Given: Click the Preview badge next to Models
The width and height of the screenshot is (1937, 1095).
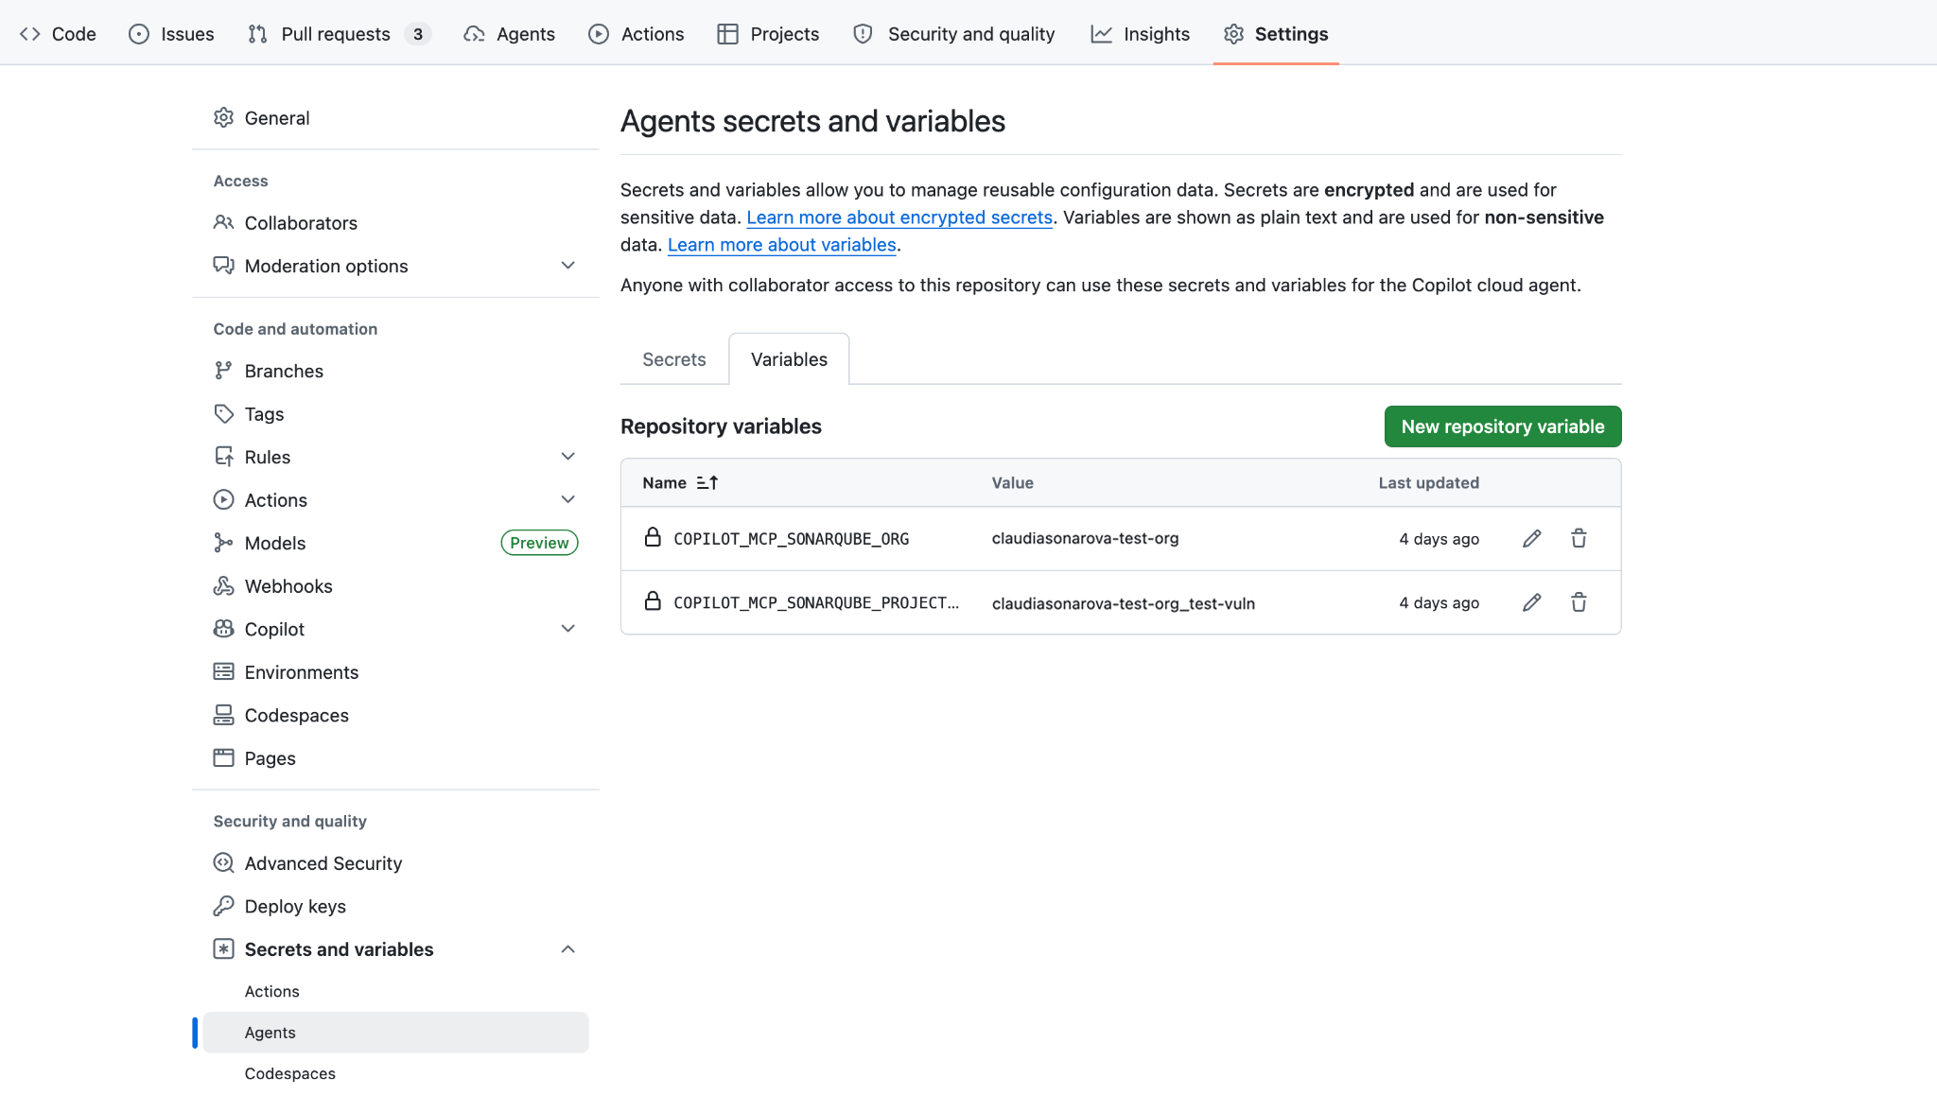Looking at the screenshot, I should point(539,543).
